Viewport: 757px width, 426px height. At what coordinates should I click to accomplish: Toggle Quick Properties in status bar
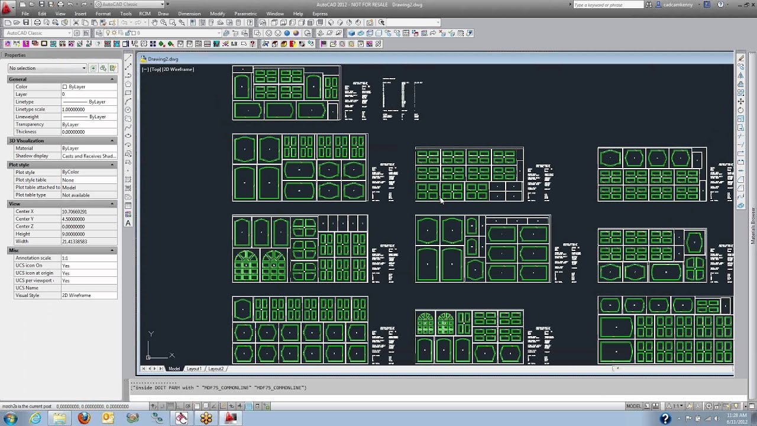coord(257,406)
